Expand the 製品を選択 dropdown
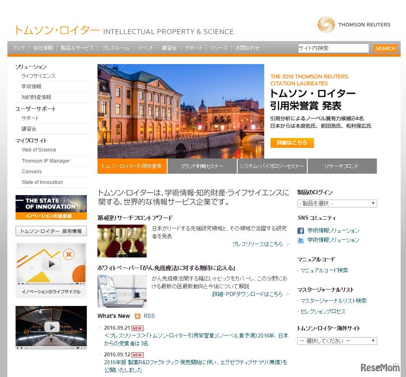Screen dimensions: 406x377 click(x=337, y=203)
